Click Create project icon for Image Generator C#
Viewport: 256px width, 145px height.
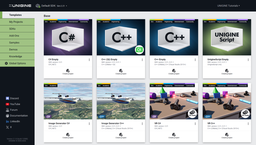coord(68,135)
